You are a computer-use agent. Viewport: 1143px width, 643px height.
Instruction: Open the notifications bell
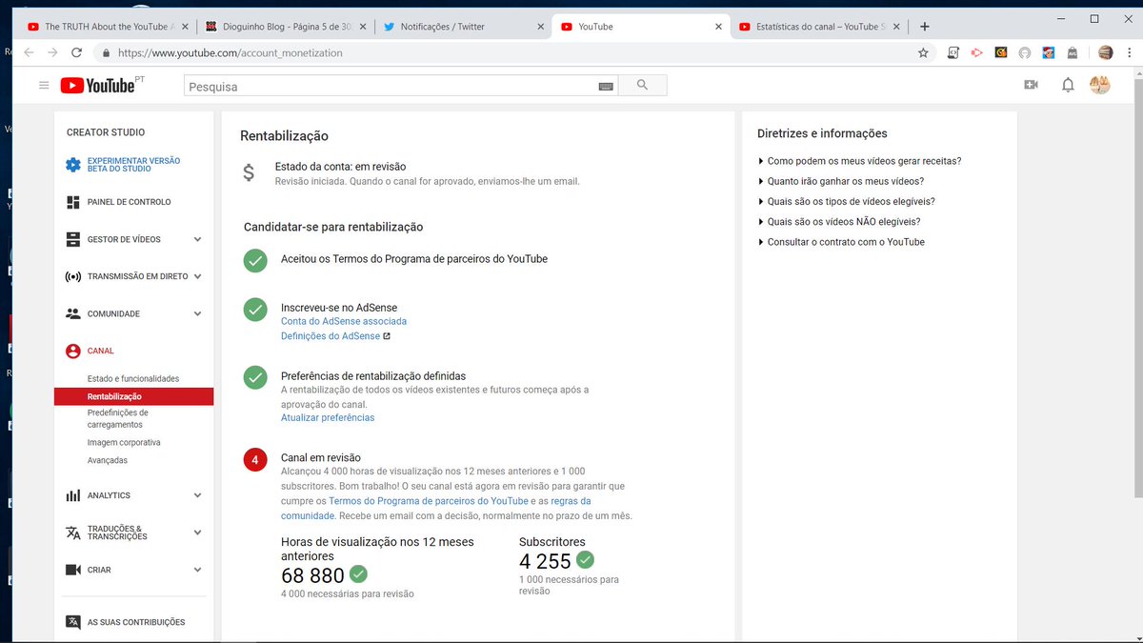click(x=1068, y=86)
